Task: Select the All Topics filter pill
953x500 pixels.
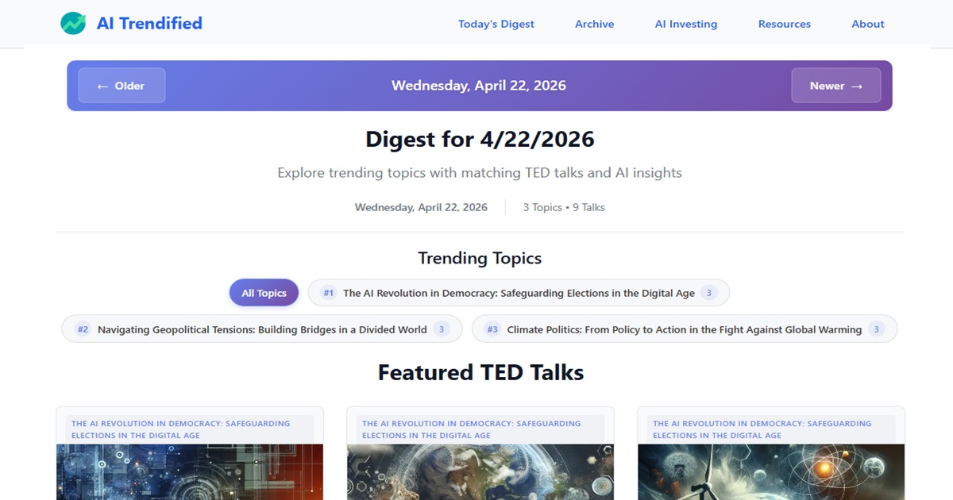Action: pyautogui.click(x=264, y=293)
